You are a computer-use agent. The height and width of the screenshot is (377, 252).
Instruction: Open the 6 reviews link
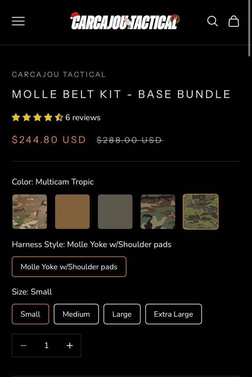tap(83, 118)
